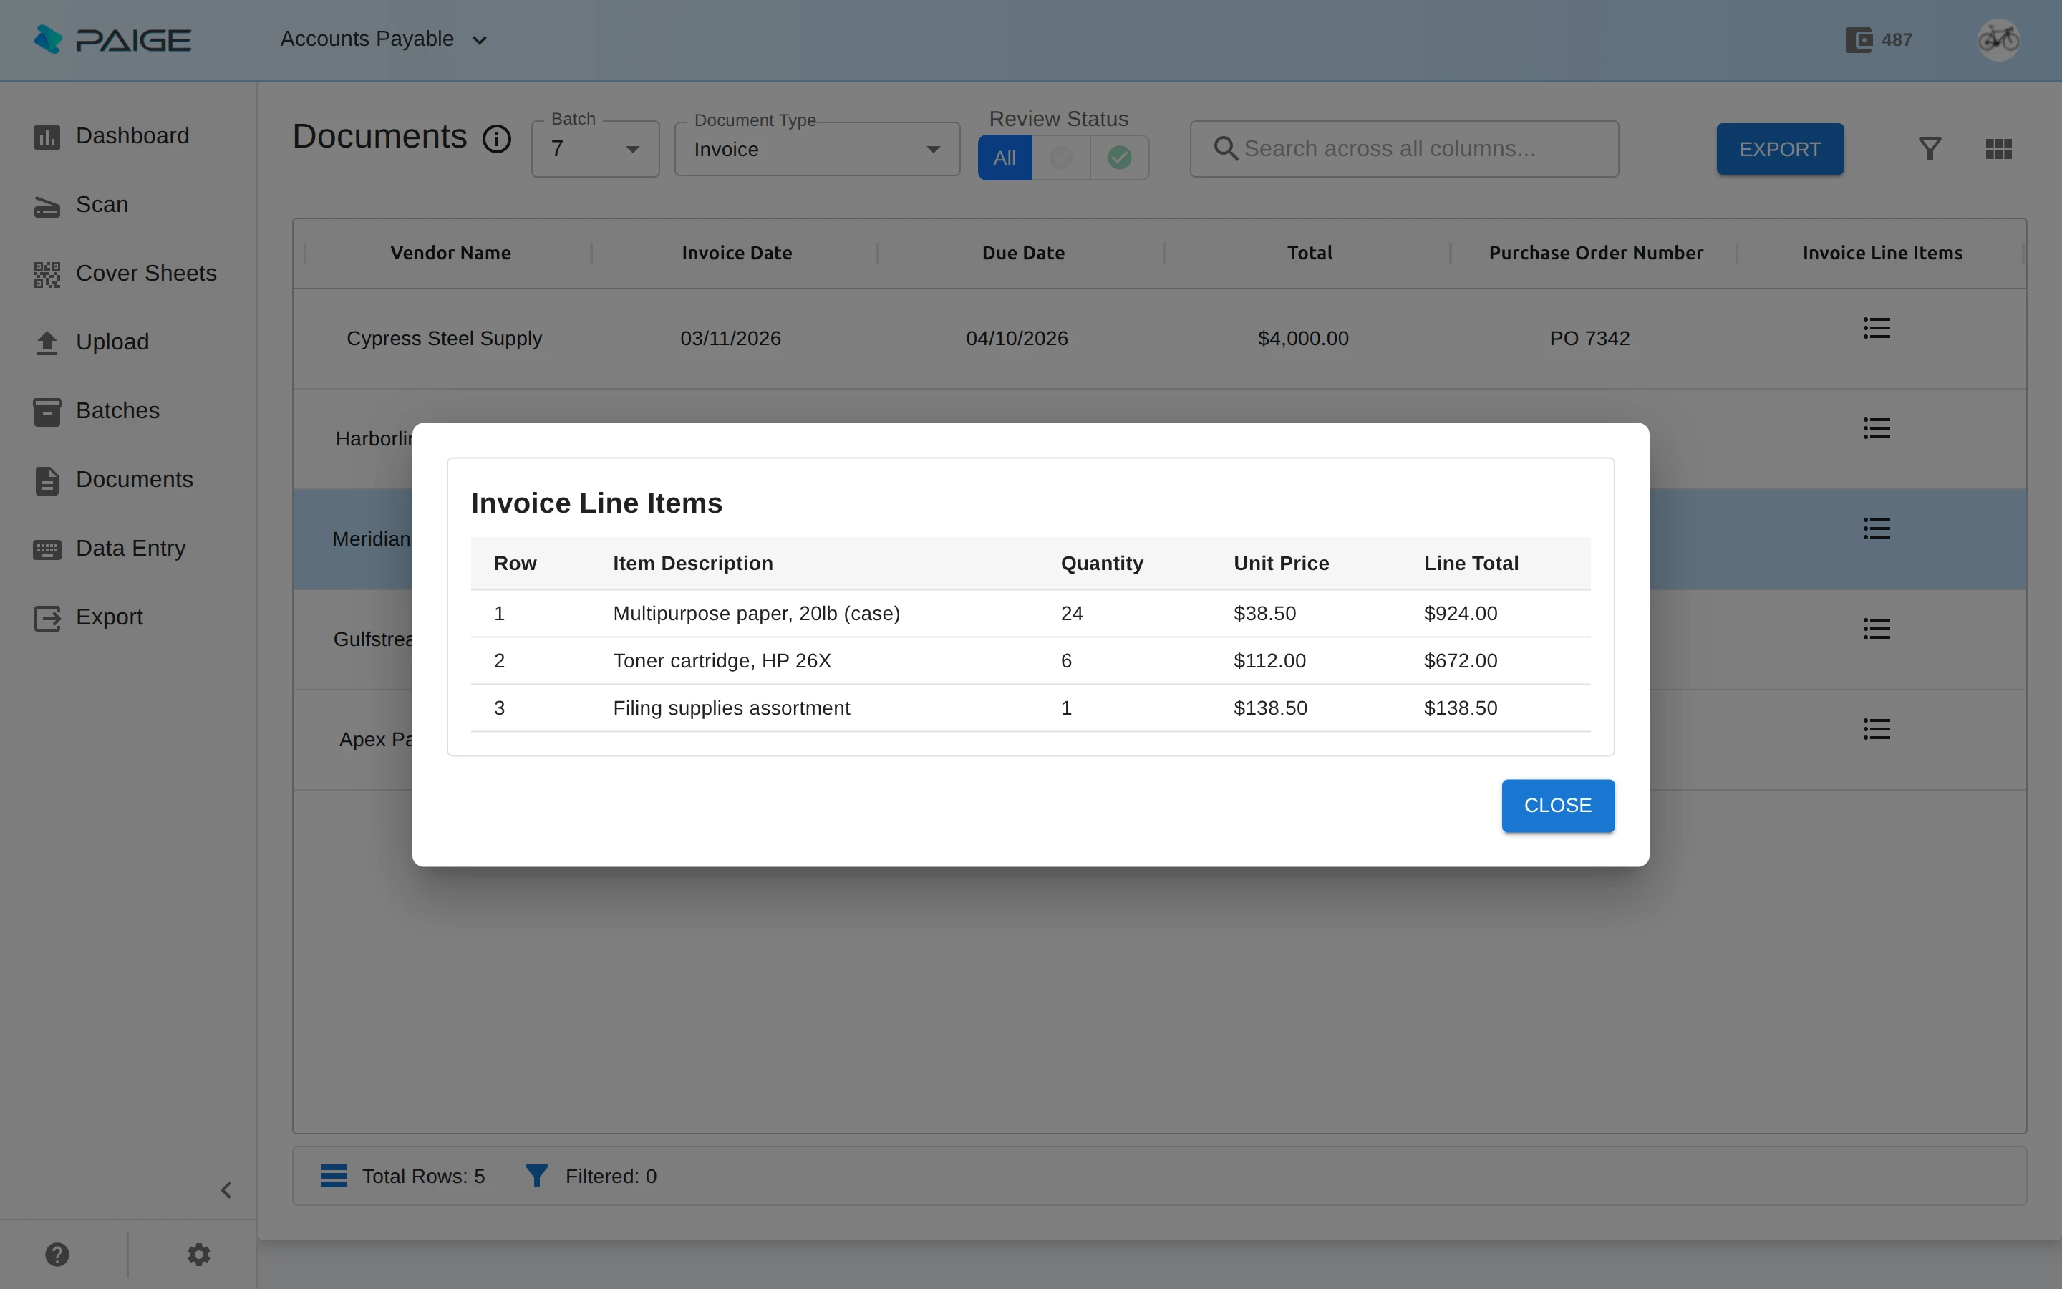Open the Document Type dropdown

click(x=817, y=149)
